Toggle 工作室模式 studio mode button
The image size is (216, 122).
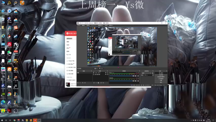click(x=161, y=79)
